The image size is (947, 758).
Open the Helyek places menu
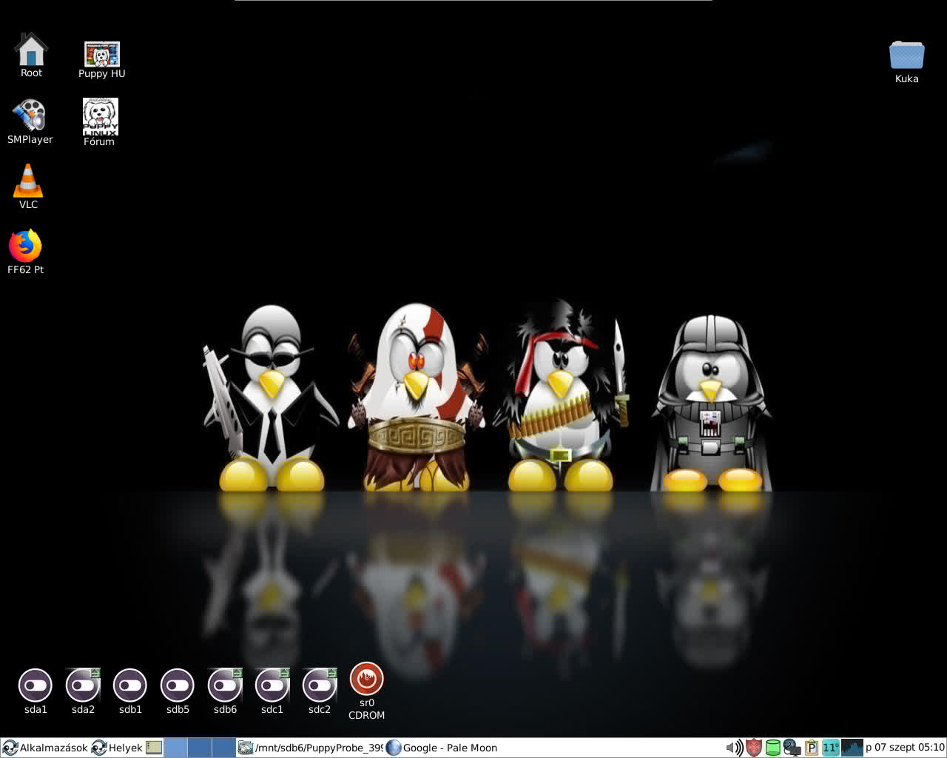117,748
